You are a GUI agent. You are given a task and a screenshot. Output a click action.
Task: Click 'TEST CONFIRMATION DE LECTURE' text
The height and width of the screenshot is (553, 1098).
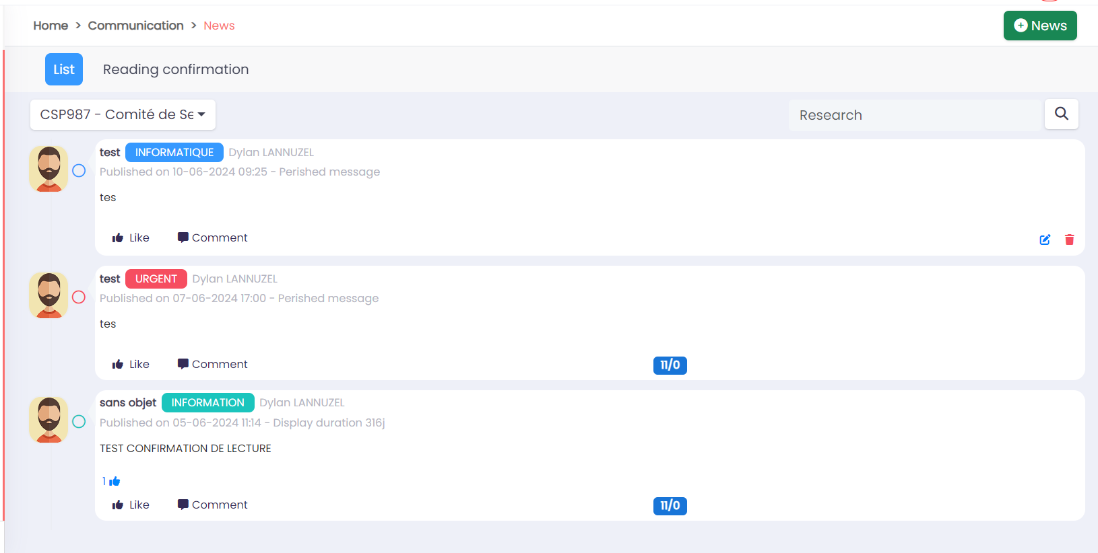click(x=185, y=449)
